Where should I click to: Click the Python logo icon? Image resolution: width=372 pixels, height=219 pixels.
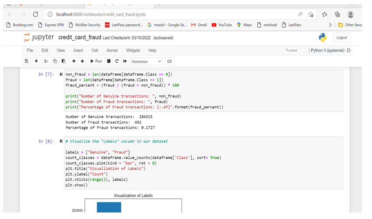[x=322, y=38]
